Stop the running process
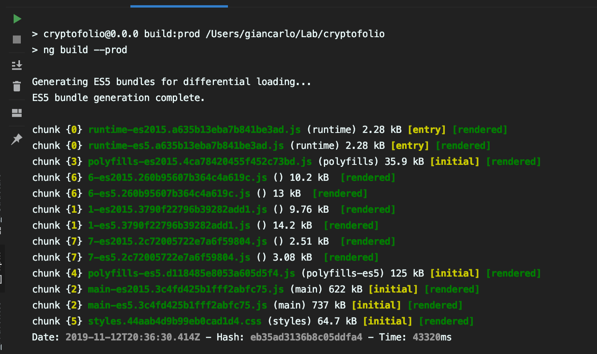 [x=17, y=39]
